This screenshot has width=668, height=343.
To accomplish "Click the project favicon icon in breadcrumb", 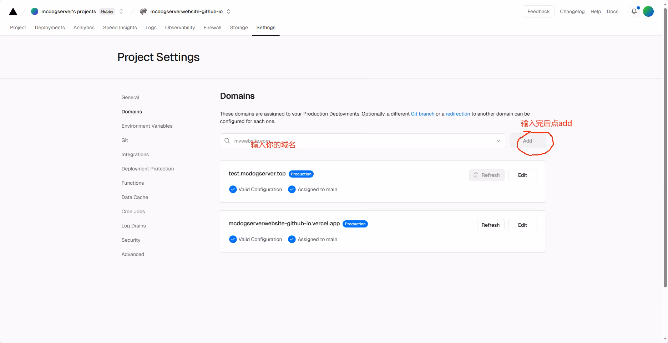I will point(143,11).
